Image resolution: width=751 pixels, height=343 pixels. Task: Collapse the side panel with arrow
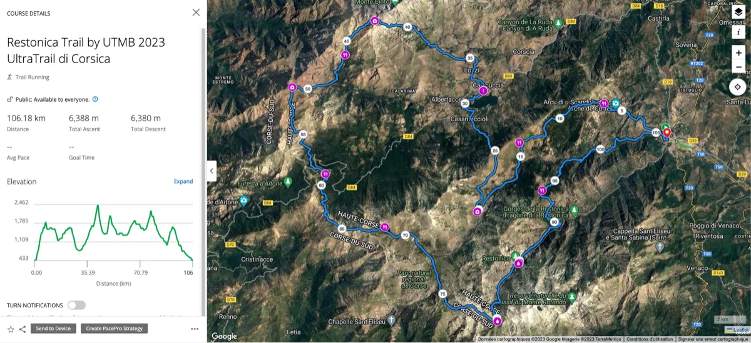tap(212, 171)
